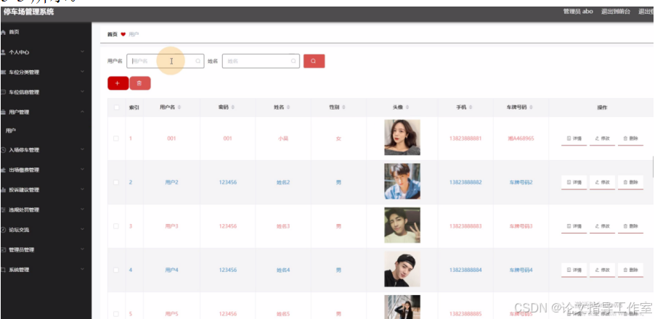The height and width of the screenshot is (319, 655).
Task: Click 修改 for 用户3 row
Action: (x=602, y=226)
